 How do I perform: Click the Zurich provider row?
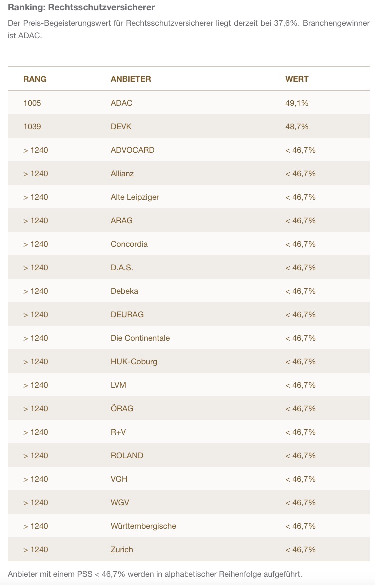pyautogui.click(x=122, y=549)
